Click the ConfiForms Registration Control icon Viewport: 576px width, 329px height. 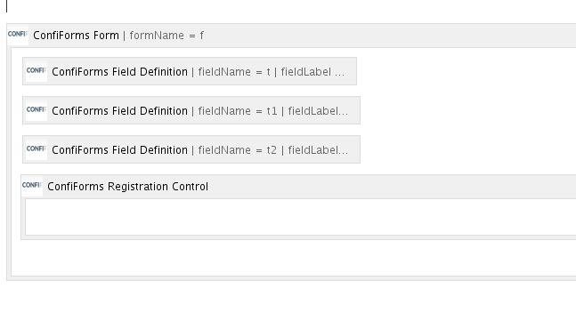pos(32,186)
